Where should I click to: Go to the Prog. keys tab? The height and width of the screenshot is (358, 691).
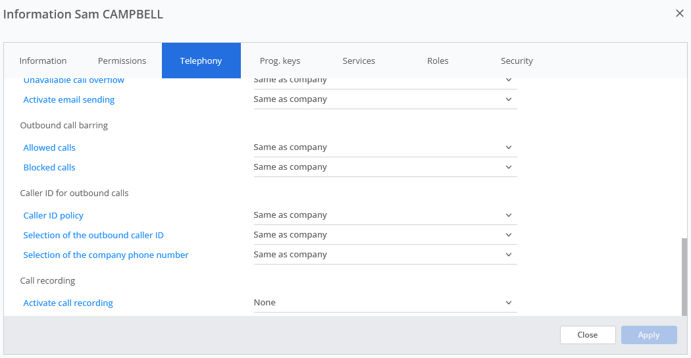coord(280,61)
